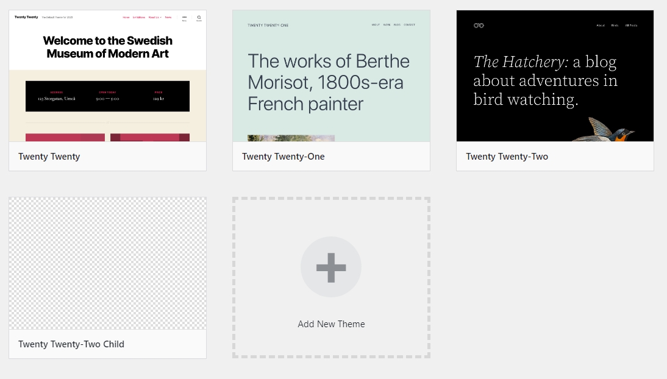Open the 'Twenty Twenty-Two' theme name label
The height and width of the screenshot is (379, 667).
pos(507,157)
